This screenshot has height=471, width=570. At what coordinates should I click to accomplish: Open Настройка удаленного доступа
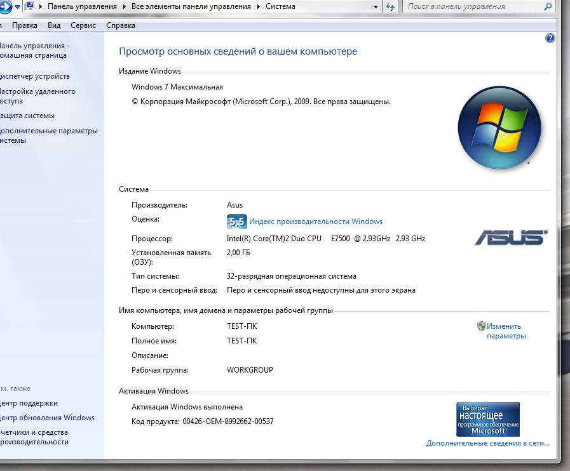37,96
